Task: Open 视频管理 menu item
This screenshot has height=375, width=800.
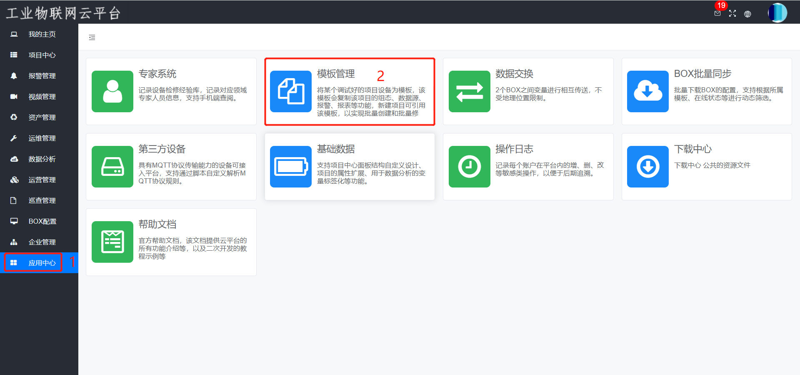Action: (39, 96)
